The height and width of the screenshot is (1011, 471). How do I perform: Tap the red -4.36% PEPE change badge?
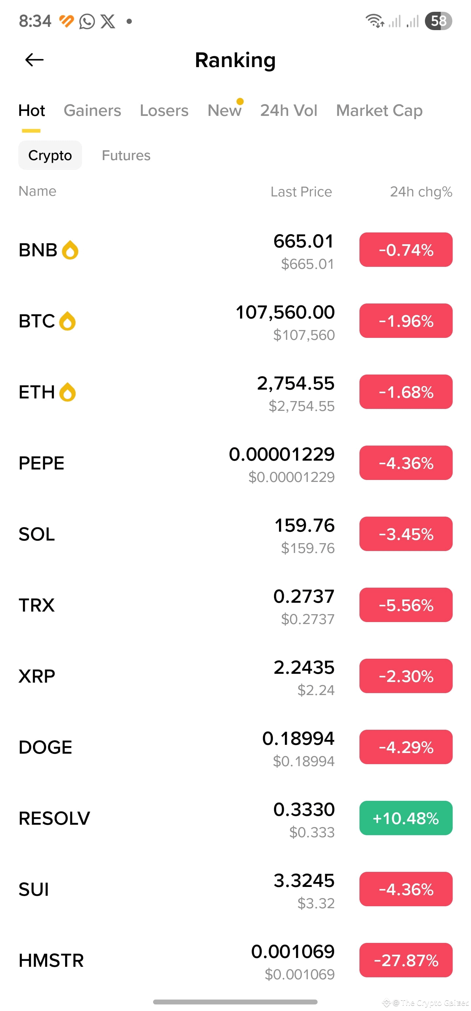tap(406, 463)
